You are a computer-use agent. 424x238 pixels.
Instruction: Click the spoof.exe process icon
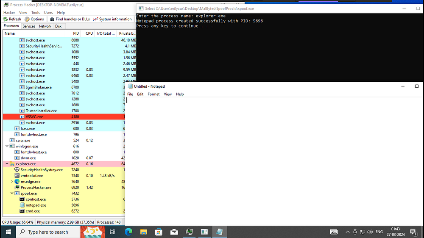(17, 194)
